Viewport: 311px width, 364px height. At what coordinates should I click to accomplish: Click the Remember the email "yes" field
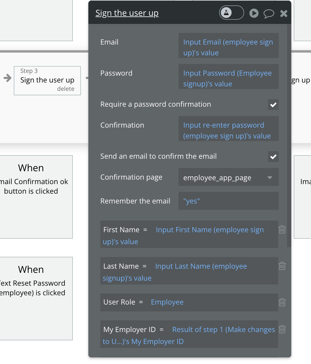(228, 201)
